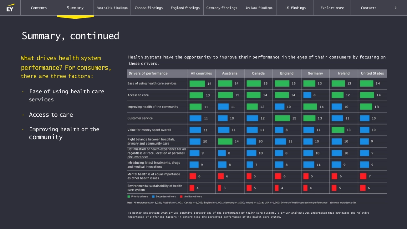
Task: Open the Ireland findings tab
Action: pos(259,8)
